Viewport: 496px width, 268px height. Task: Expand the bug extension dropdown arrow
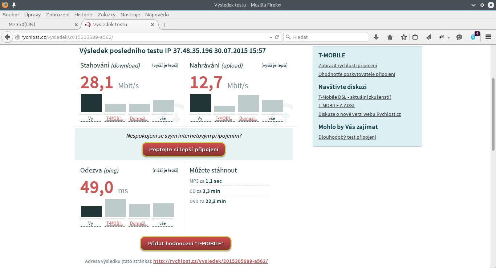click(448, 37)
